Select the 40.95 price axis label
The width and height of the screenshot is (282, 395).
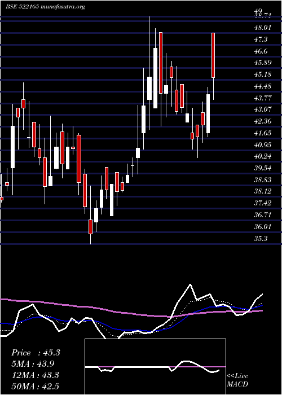tap(263, 144)
